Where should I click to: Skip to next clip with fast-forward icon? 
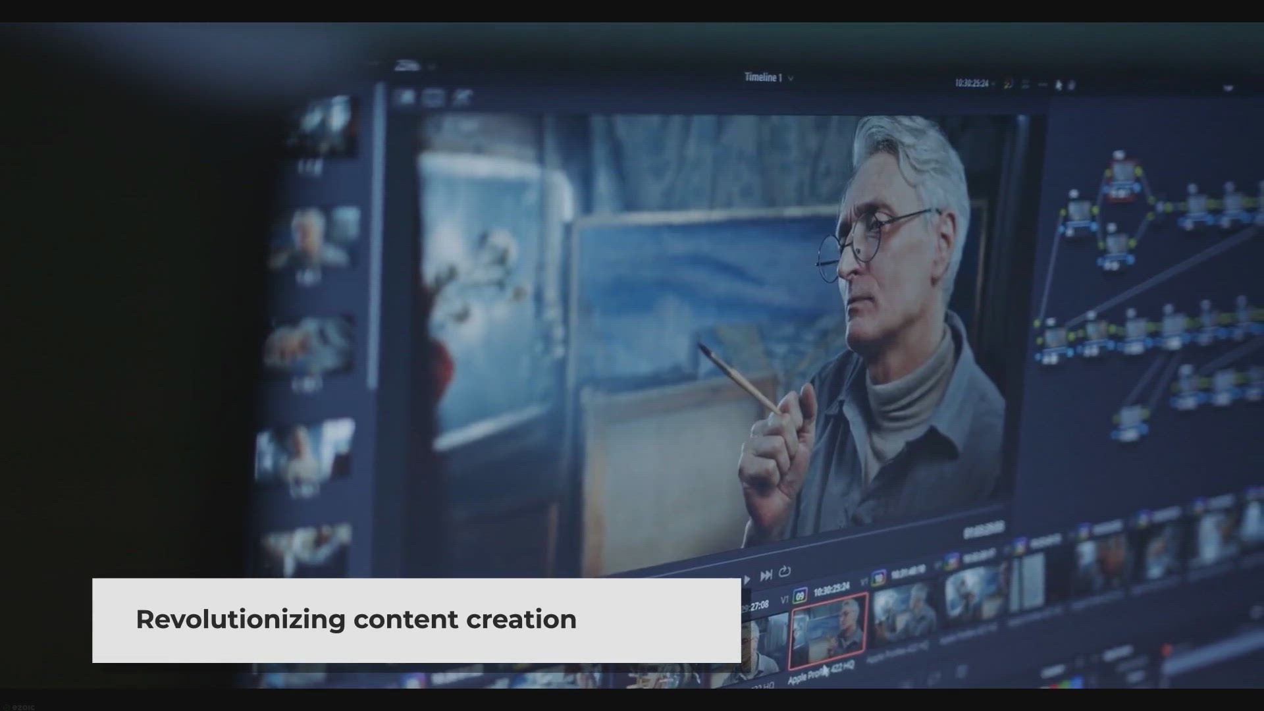point(766,576)
